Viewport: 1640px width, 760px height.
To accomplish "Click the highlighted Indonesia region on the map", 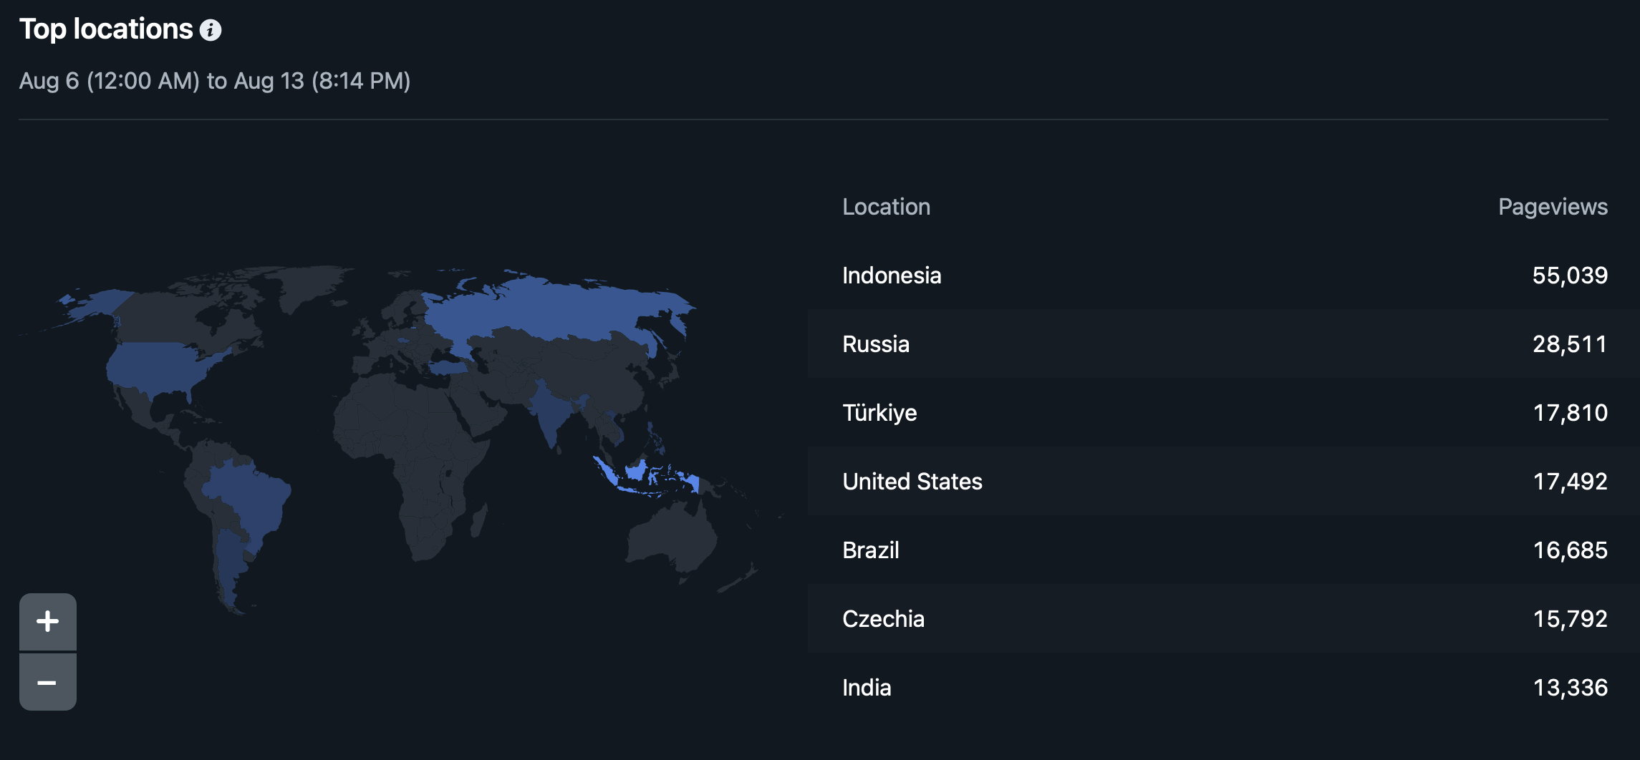I will 635,472.
